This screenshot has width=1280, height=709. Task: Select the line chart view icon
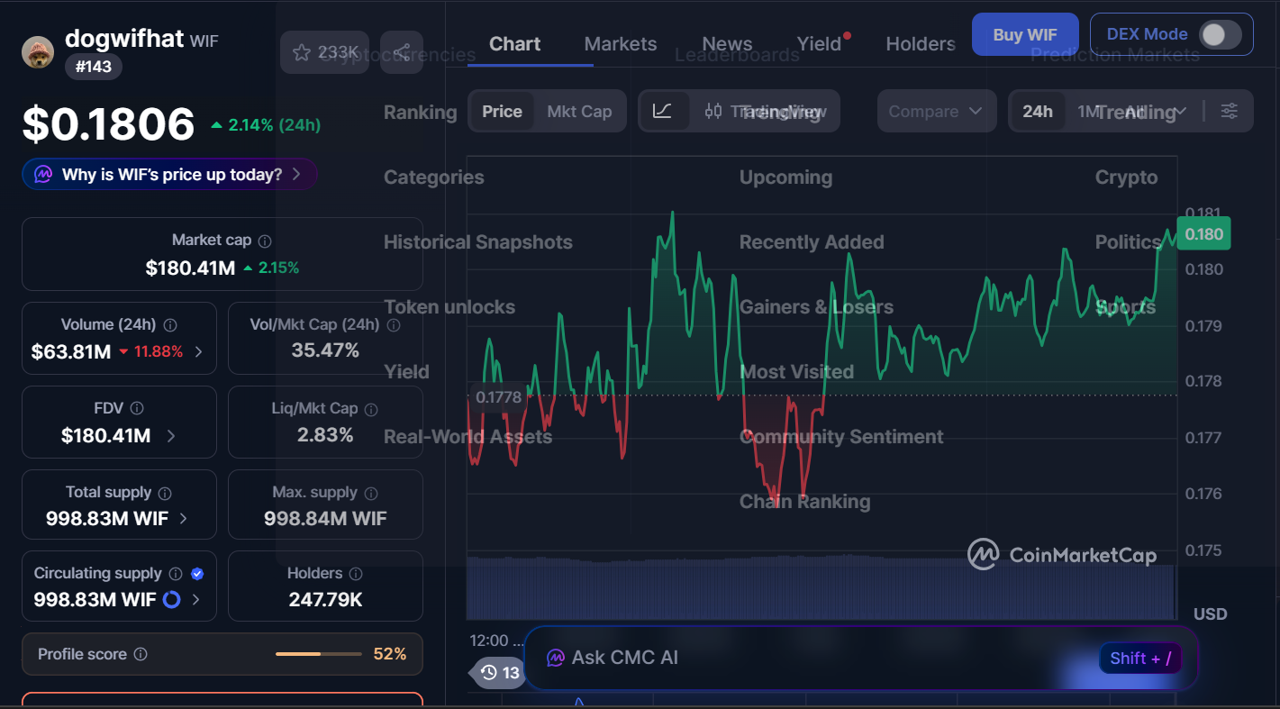664,111
